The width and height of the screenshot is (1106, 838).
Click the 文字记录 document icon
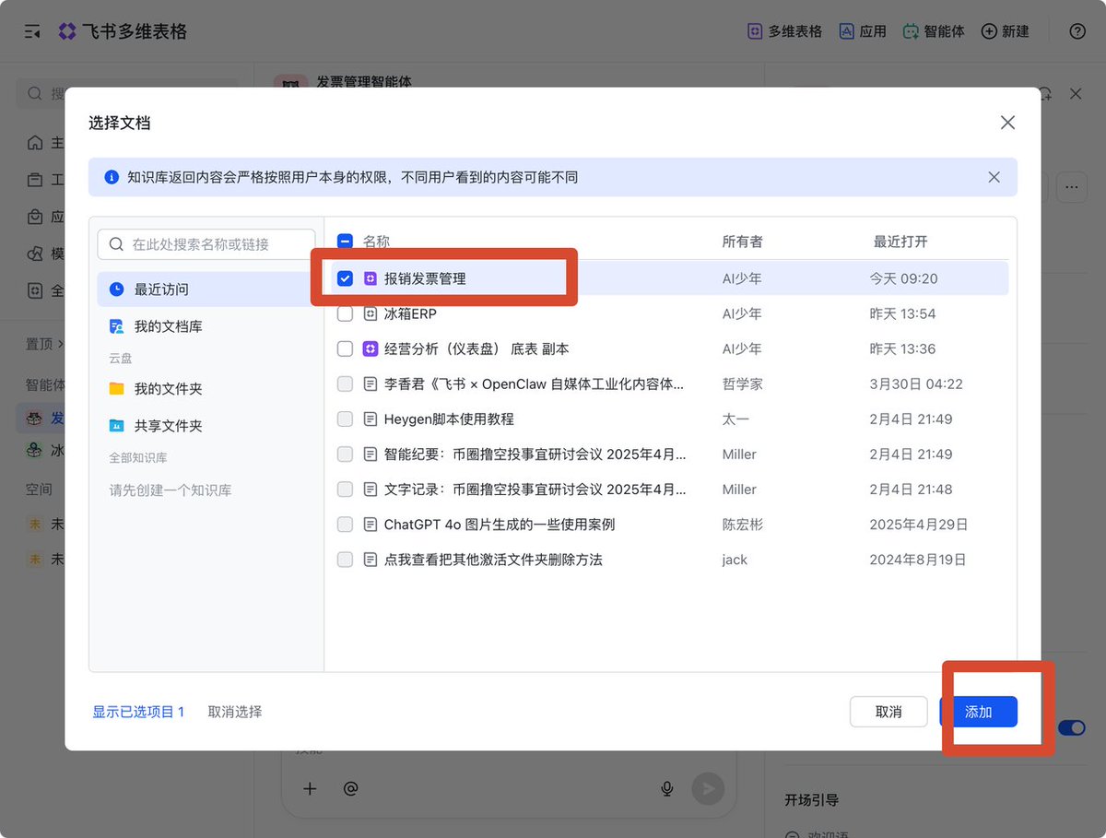coord(371,489)
